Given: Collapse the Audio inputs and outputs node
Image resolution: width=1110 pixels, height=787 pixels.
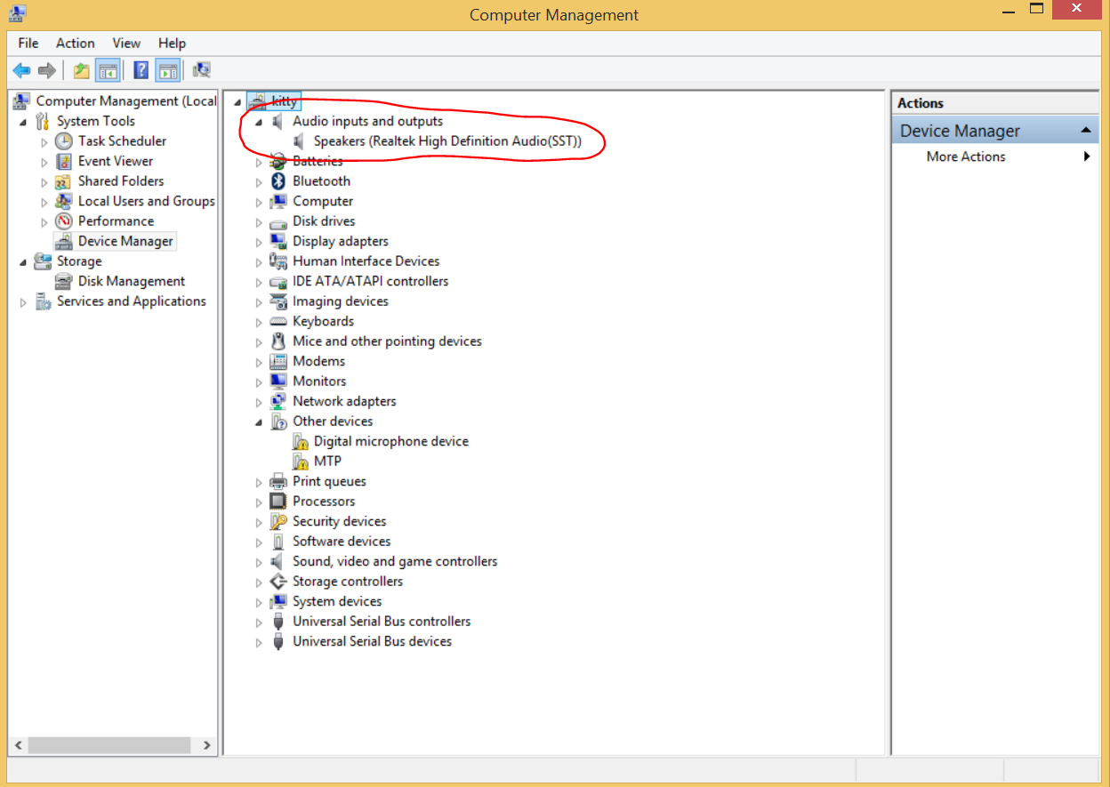Looking at the screenshot, I should click(259, 122).
